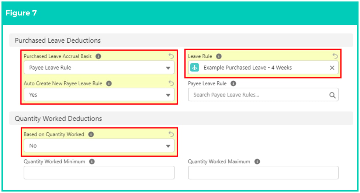Show Quantity Worked Minimum info tooltip
Image resolution: width=360 pixels, height=193 pixels.
point(92,162)
